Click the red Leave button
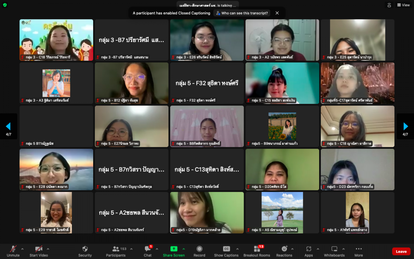 [x=401, y=251]
